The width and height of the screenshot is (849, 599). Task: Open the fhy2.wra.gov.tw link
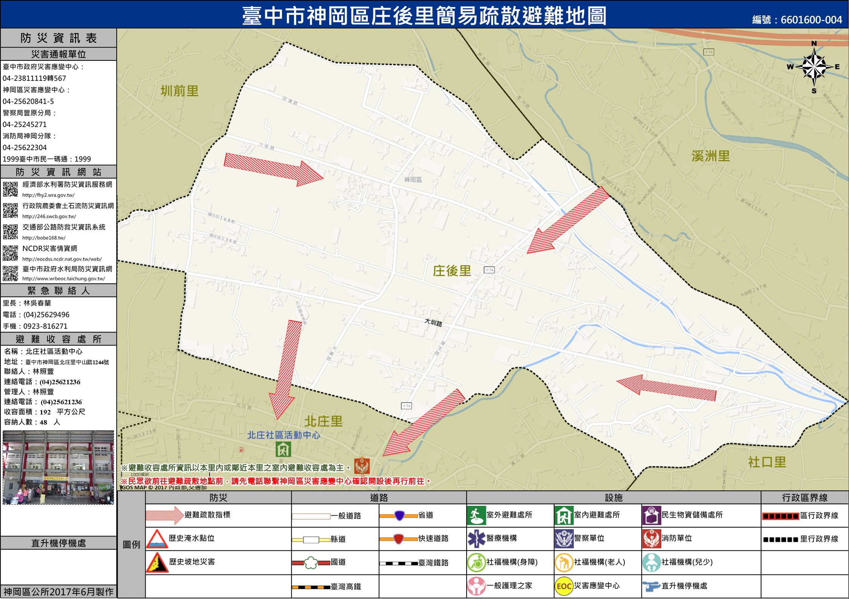pos(48,195)
